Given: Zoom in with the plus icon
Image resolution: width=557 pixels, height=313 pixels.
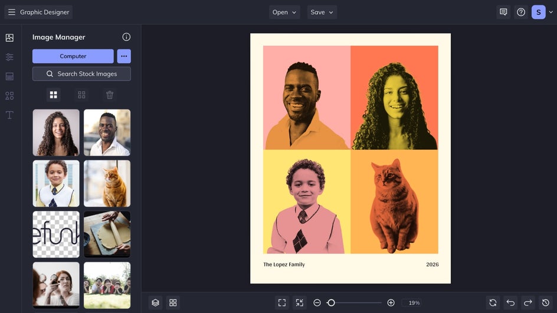Looking at the screenshot, I should 391,303.
